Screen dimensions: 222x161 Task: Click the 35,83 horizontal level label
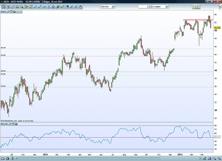(x=3, y=86)
